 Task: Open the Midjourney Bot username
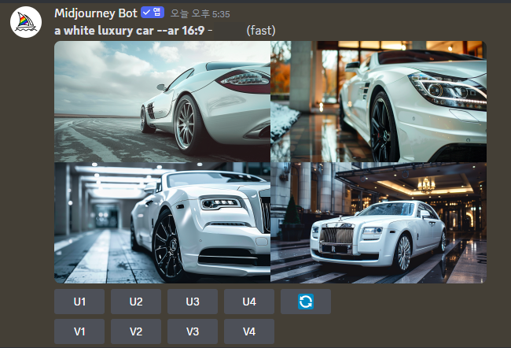[96, 13]
